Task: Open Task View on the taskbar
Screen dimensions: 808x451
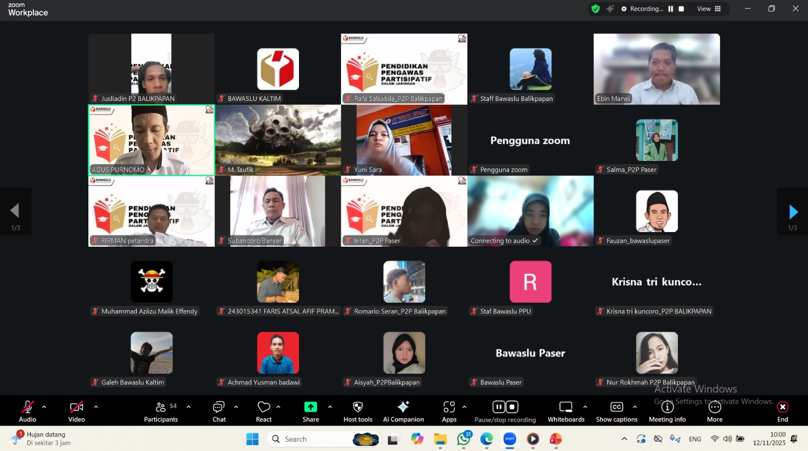Action: point(394,439)
